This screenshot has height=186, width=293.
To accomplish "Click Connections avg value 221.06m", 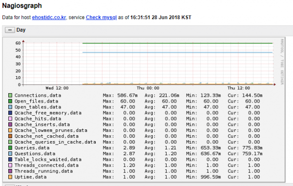I will (169, 95).
